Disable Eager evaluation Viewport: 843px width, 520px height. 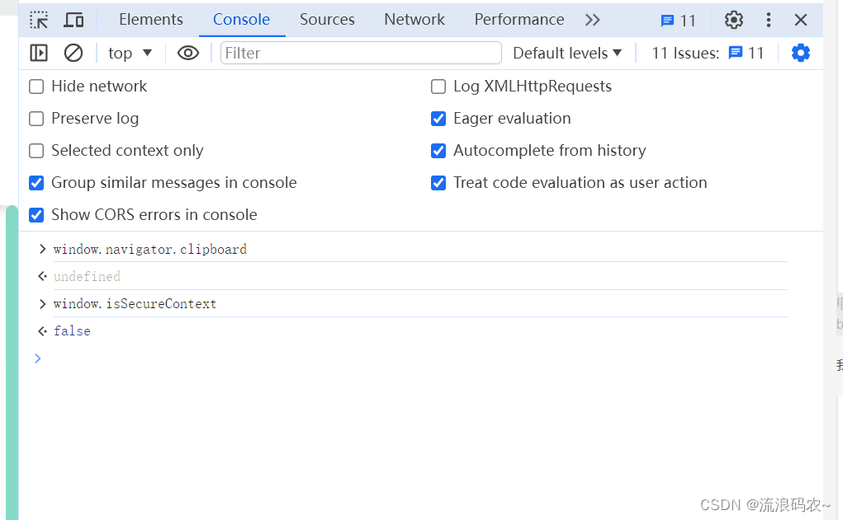coord(438,118)
